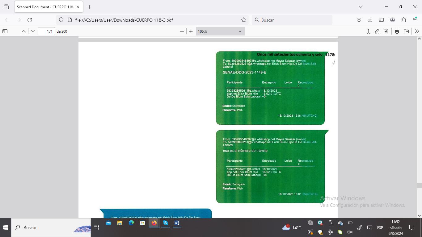Screen dimensions: 422x237
Task: Open the Firefox application menu
Action: click(x=415, y=20)
